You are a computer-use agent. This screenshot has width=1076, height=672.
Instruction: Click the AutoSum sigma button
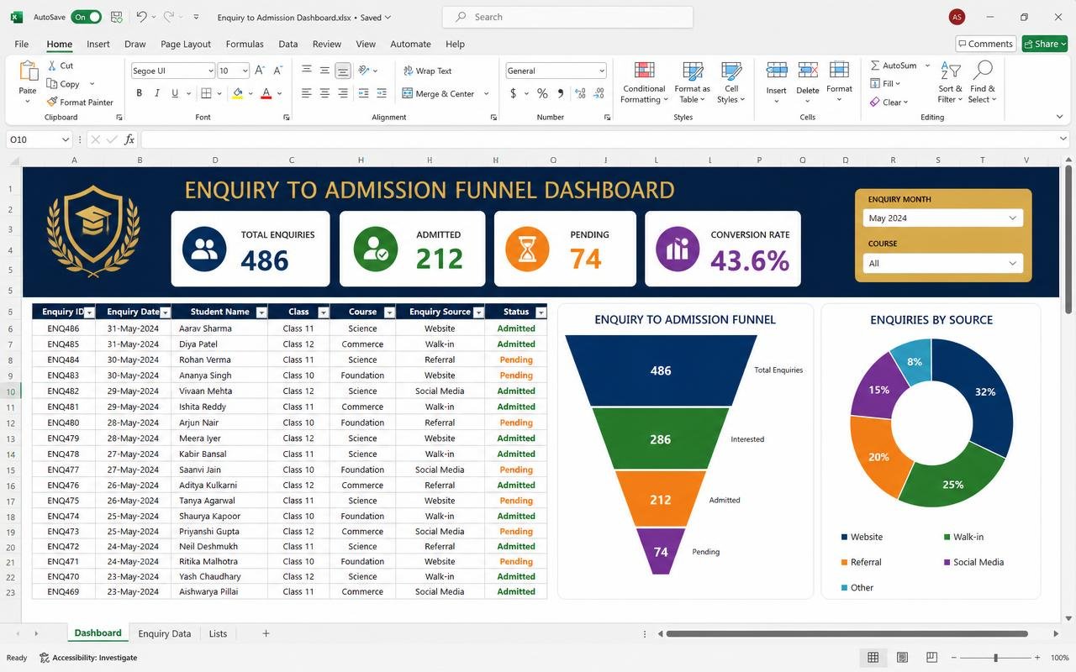pos(893,66)
